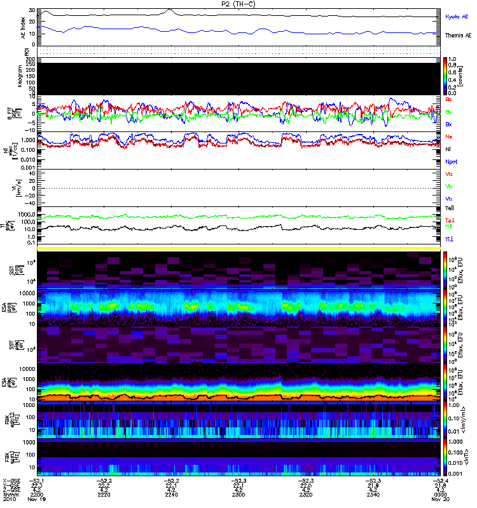Click the 2200 time tick label
The image size is (477, 508).
[x=36, y=495]
